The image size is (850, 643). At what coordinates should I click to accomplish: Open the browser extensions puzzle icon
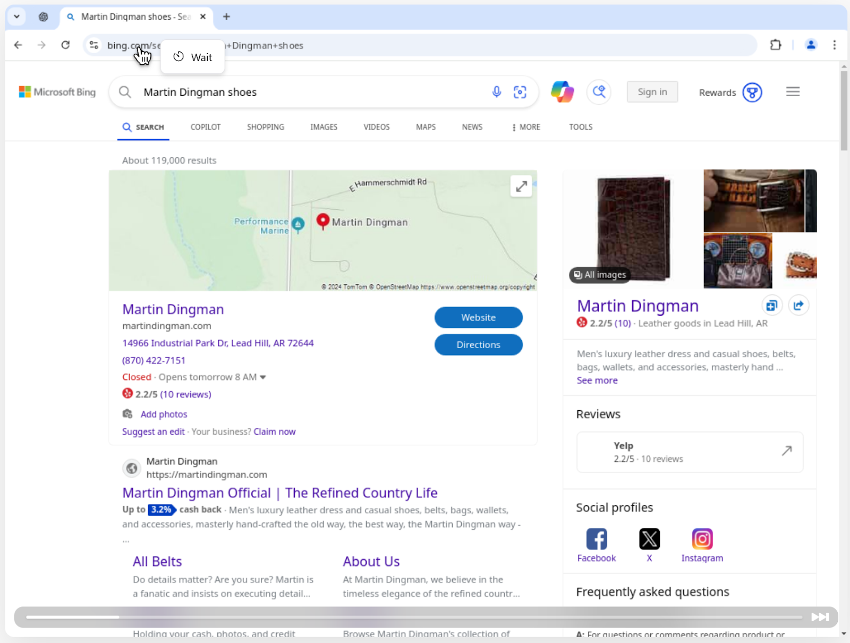coord(776,45)
